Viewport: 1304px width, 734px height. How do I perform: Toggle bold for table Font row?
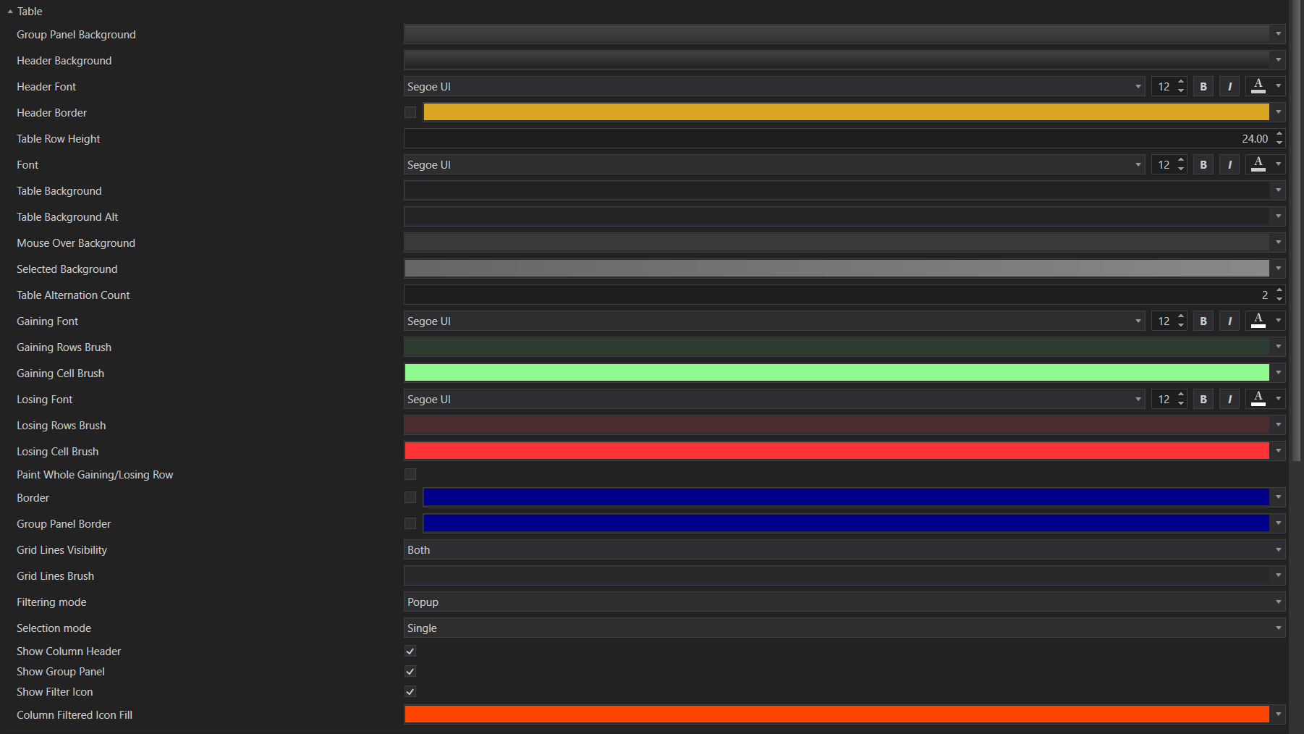pyautogui.click(x=1203, y=165)
